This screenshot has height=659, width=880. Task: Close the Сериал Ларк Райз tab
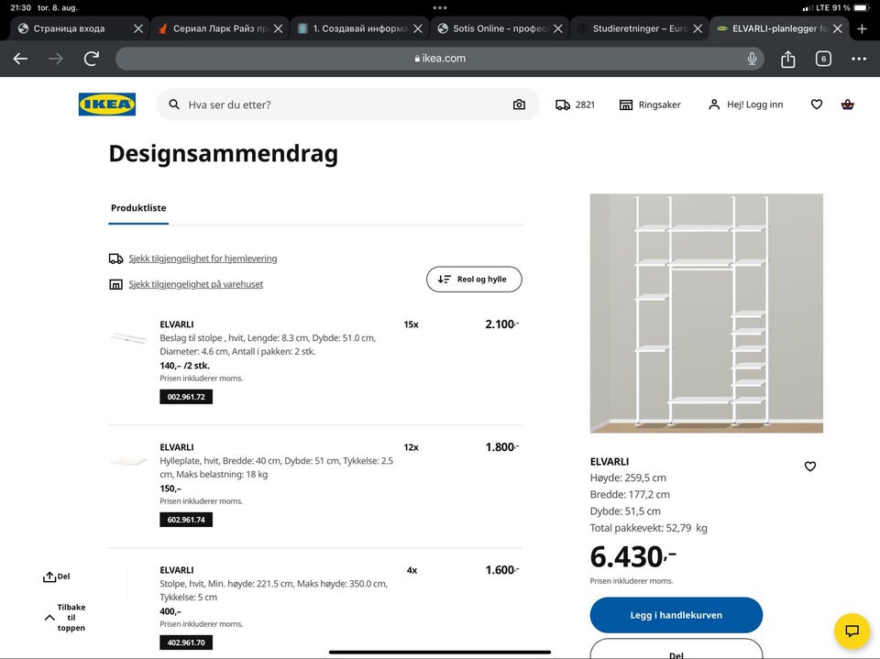278,28
